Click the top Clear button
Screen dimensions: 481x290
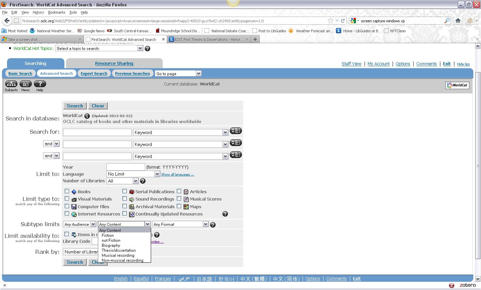pyautogui.click(x=98, y=106)
